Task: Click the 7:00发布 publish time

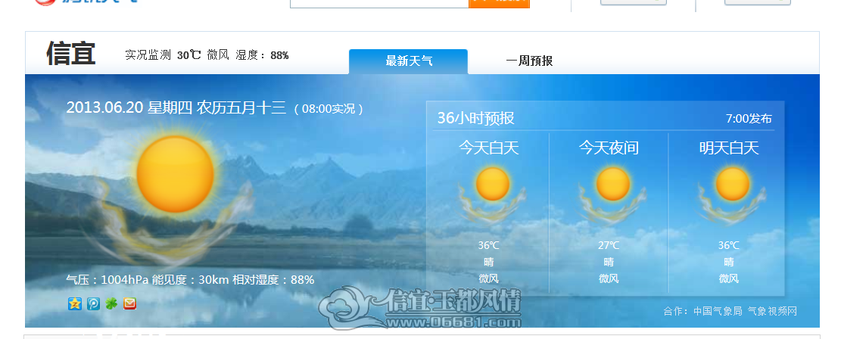Action: tap(749, 119)
